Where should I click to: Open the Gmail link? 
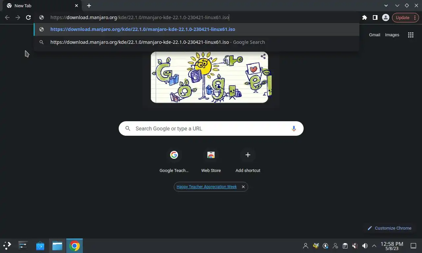click(x=375, y=35)
